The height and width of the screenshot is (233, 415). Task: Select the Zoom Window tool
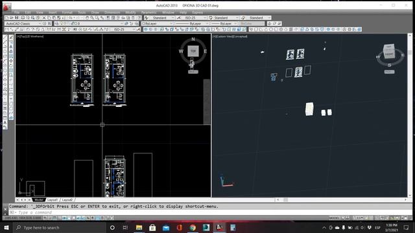point(97,17)
